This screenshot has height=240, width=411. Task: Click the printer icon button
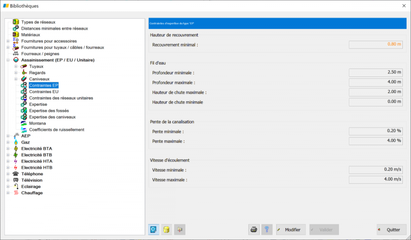point(254,229)
